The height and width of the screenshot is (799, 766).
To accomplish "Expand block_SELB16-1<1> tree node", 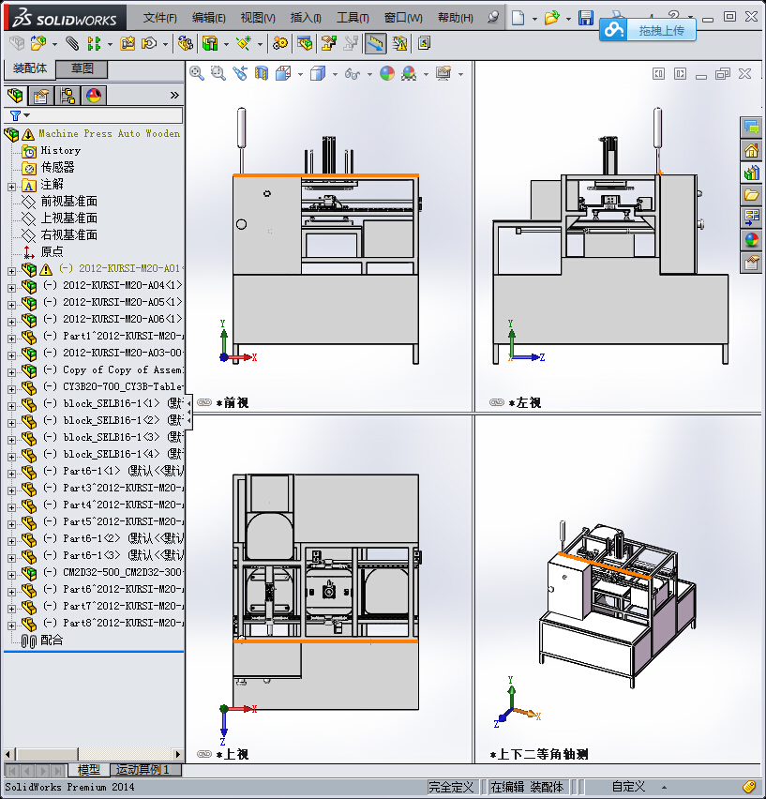I will coord(11,406).
